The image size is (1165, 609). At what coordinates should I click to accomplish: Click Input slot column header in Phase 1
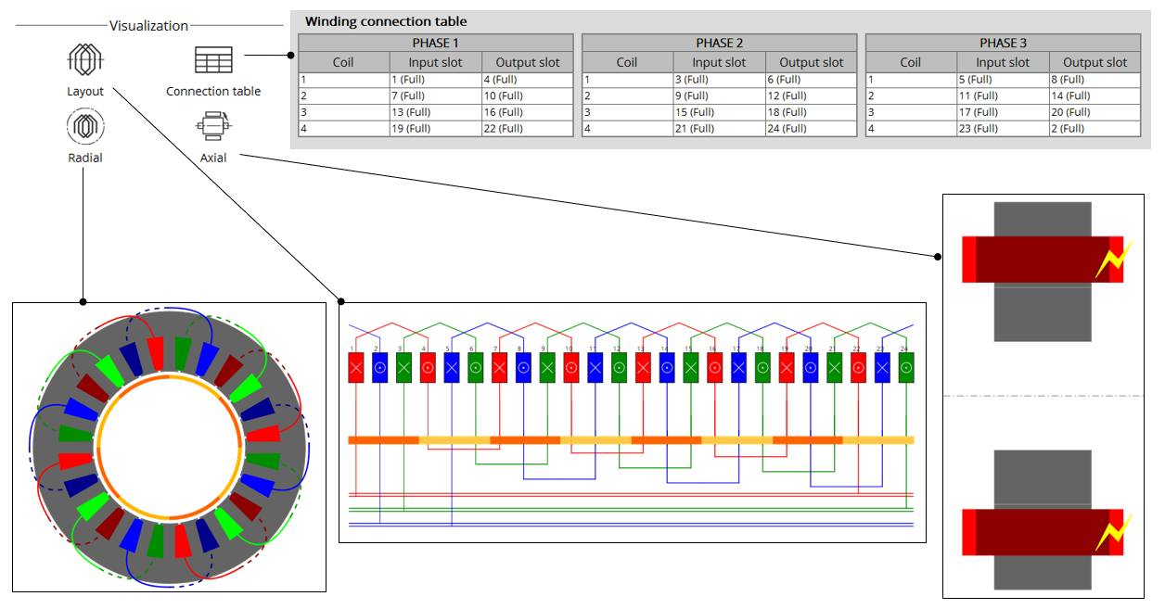[435, 62]
